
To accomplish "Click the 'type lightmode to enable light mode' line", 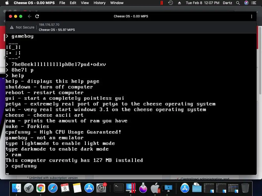I will click(x=60, y=143).
